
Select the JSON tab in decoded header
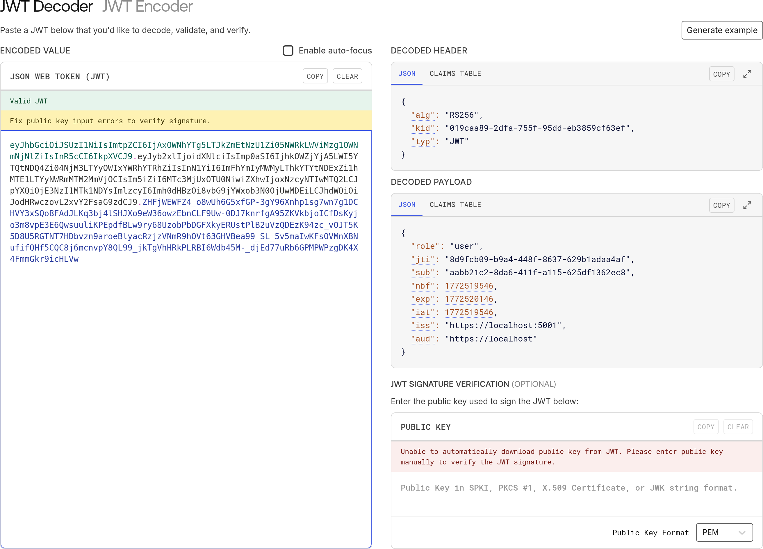407,74
